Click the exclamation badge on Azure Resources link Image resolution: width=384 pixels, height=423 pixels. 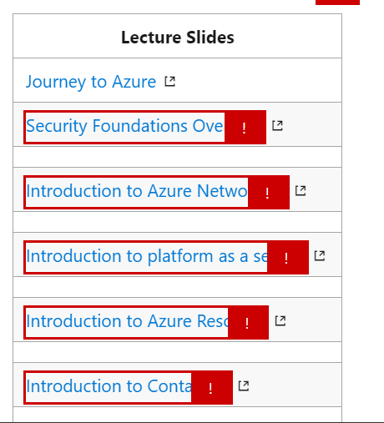[248, 323]
